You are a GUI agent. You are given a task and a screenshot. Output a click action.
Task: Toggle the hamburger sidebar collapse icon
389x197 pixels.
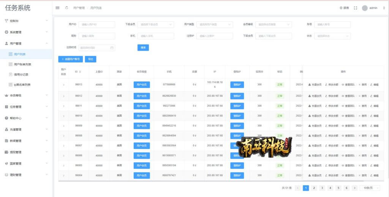57,8
